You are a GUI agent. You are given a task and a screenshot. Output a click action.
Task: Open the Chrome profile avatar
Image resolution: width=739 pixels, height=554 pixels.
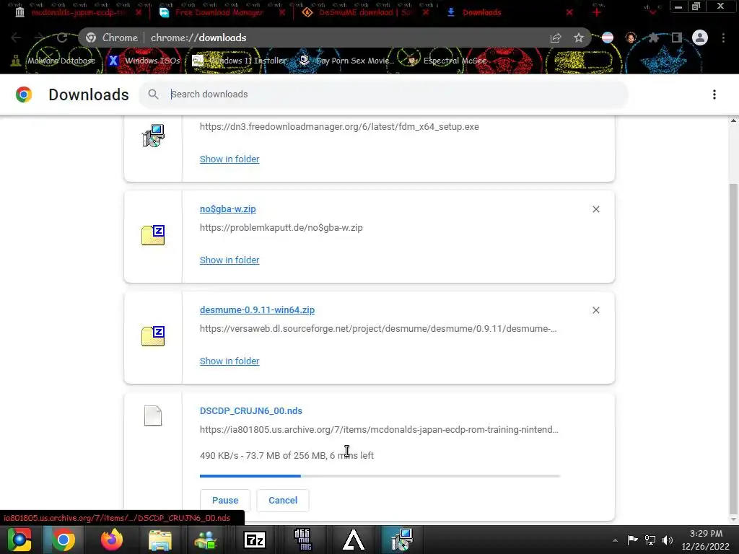click(x=700, y=38)
